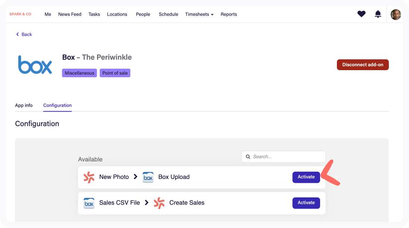Open the Schedule page
This screenshot has width=409, height=228.
click(x=168, y=14)
